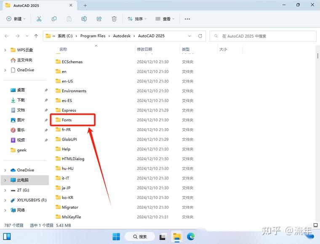Open 下载 (Downloads) quick access item
The height and width of the screenshot is (244, 320).
(18, 100)
